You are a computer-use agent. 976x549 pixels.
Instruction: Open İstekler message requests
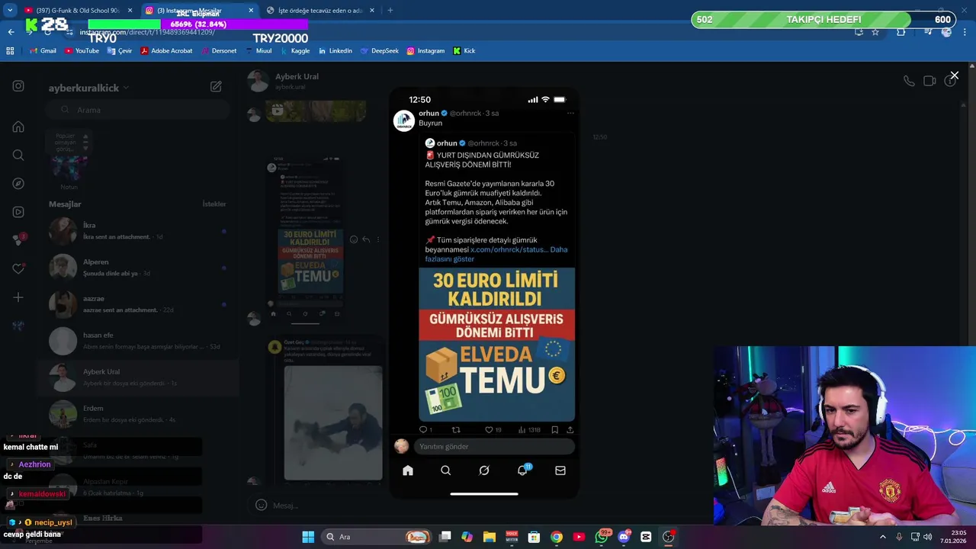click(214, 204)
